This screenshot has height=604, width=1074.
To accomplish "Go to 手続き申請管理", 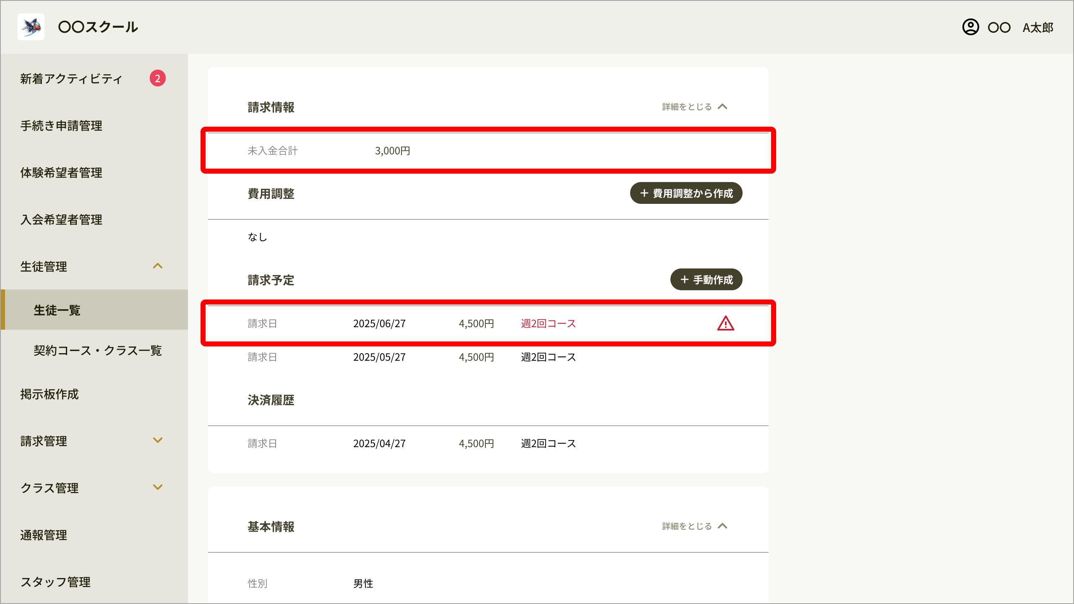I will 61,125.
